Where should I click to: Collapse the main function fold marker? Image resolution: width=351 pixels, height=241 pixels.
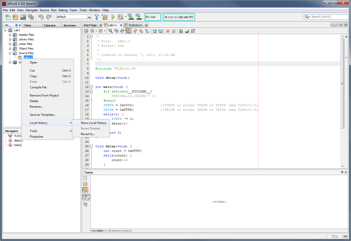pyautogui.click(x=91, y=87)
